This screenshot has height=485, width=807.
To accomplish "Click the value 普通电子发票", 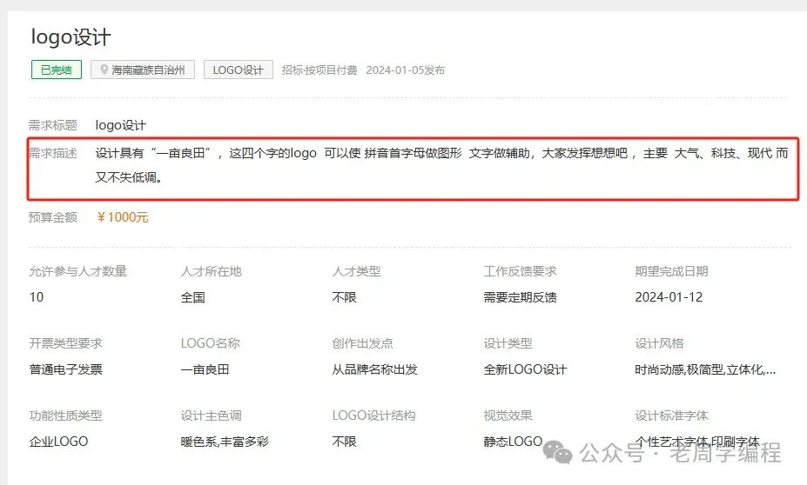I will (x=66, y=369).
